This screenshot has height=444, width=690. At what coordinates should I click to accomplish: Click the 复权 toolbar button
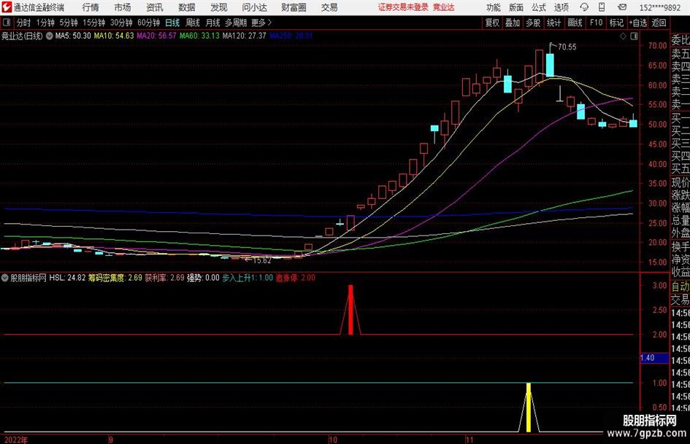click(492, 23)
